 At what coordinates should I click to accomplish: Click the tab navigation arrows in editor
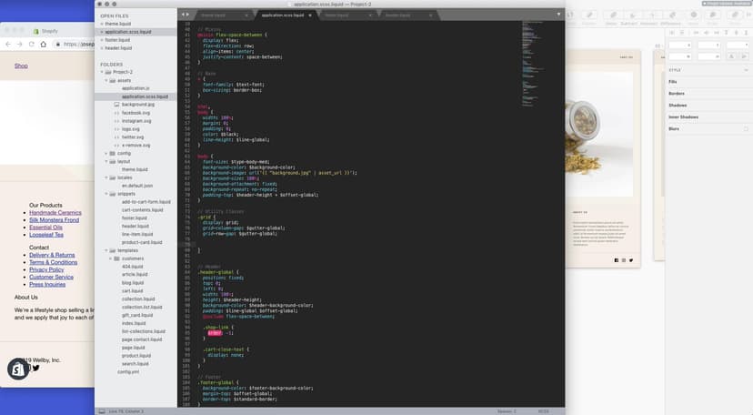tap(185, 15)
